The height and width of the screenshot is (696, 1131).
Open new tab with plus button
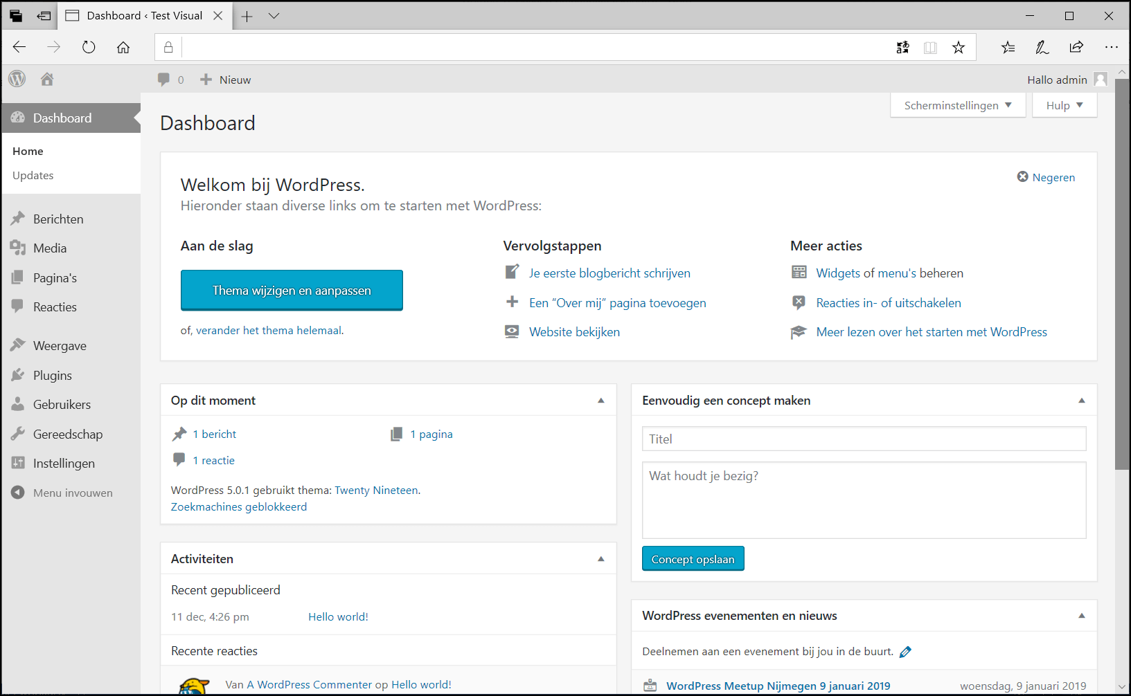[x=247, y=16]
